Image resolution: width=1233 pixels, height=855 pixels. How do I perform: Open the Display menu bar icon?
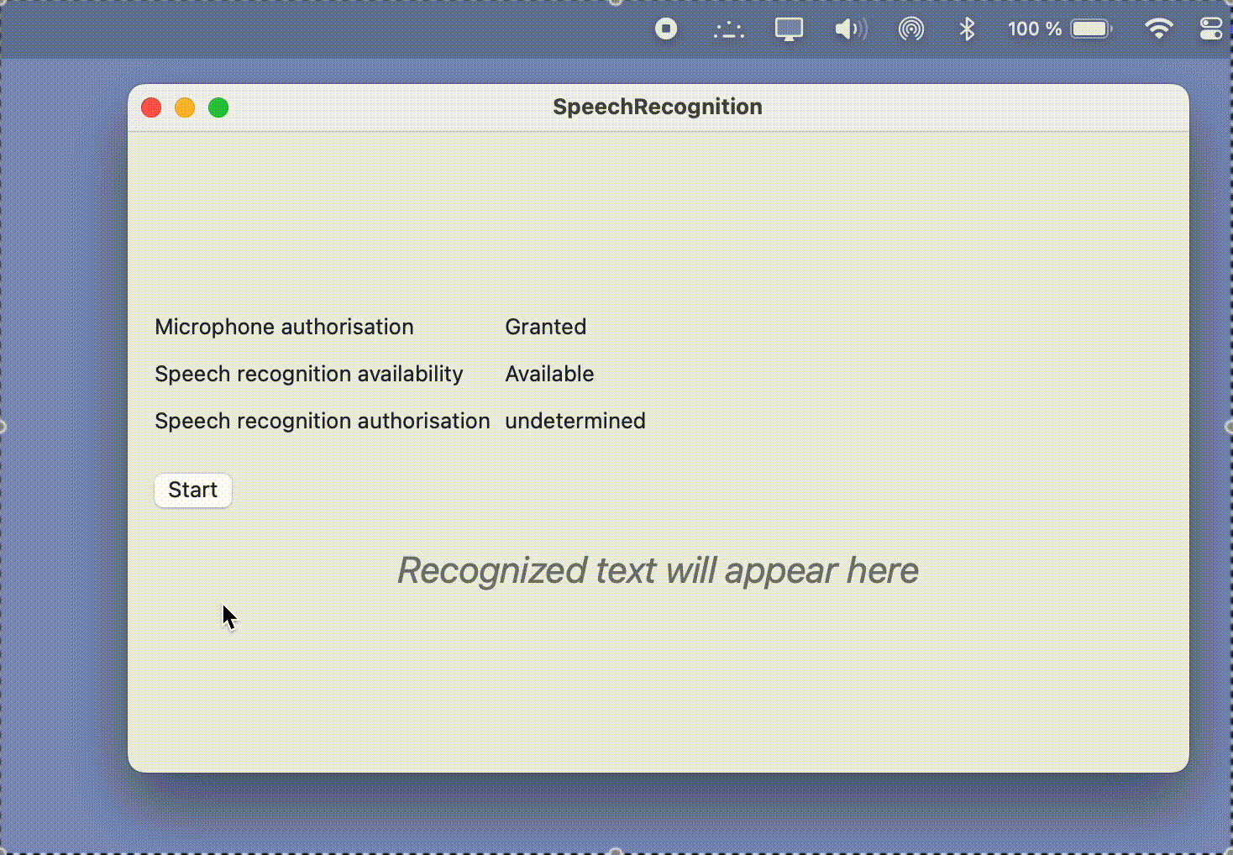tap(789, 29)
